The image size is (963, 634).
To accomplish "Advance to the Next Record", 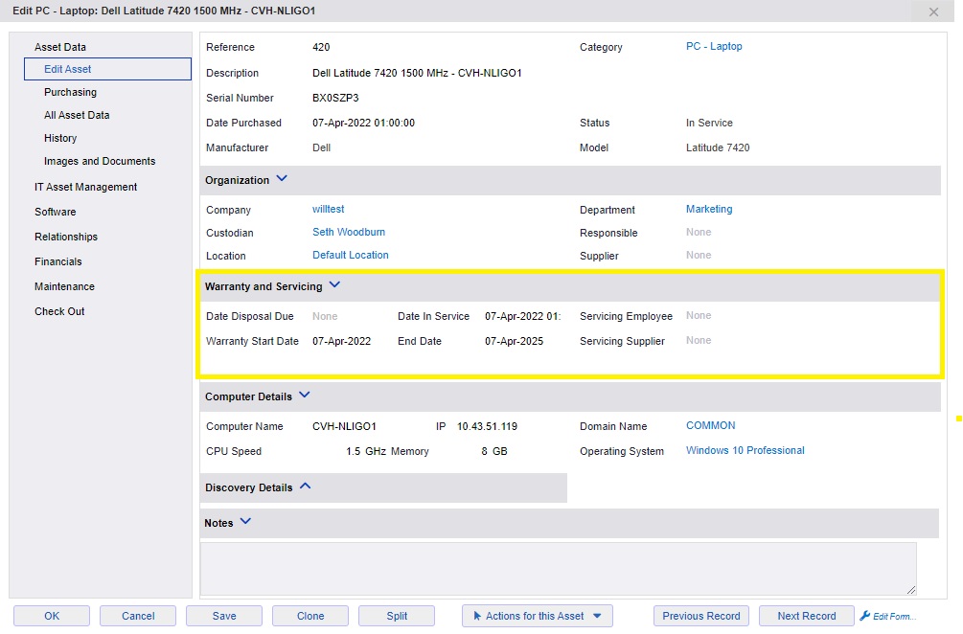I will click(805, 616).
